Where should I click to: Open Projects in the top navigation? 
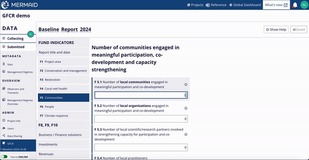(195, 5)
